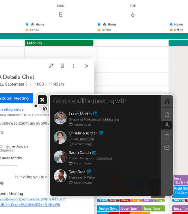Open Sarah Garcia's LinkedIn profile icon
Image resolution: width=188 pixels, height=214 pixels.
tap(94, 152)
